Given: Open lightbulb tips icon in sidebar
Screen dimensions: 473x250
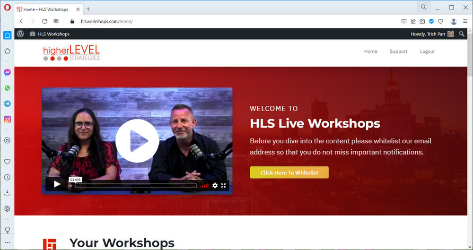Looking at the screenshot, I should (x=7, y=230).
